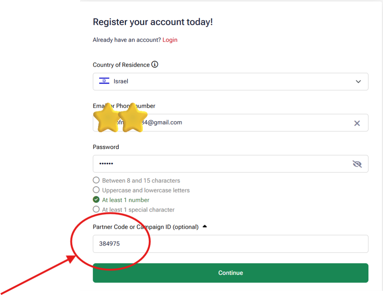Select the "Uppercase and lowercase letters" indicator
The width and height of the screenshot is (383, 295).
tap(96, 190)
